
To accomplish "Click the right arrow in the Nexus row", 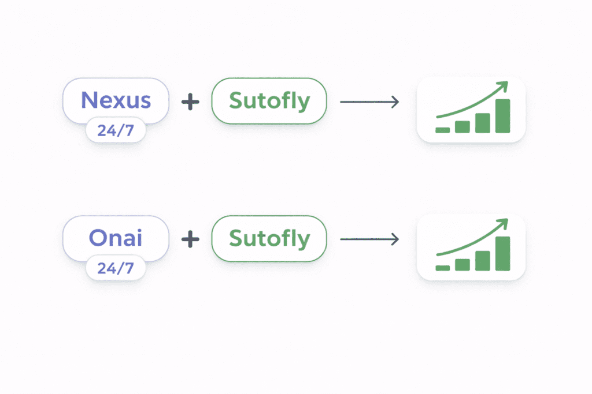I will [x=370, y=102].
